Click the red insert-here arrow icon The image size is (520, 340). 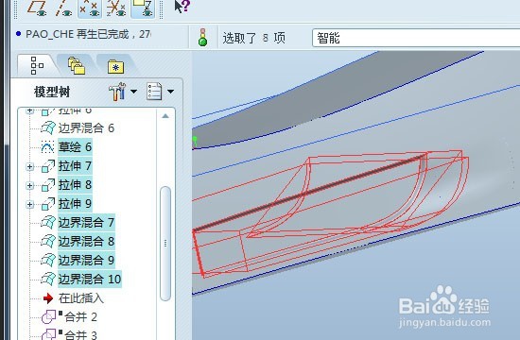pos(48,298)
